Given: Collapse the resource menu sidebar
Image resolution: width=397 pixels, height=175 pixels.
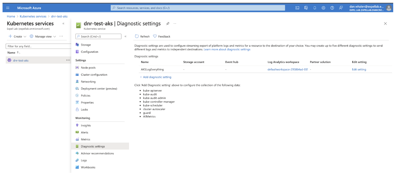Looking at the screenshot, I should 126,37.
